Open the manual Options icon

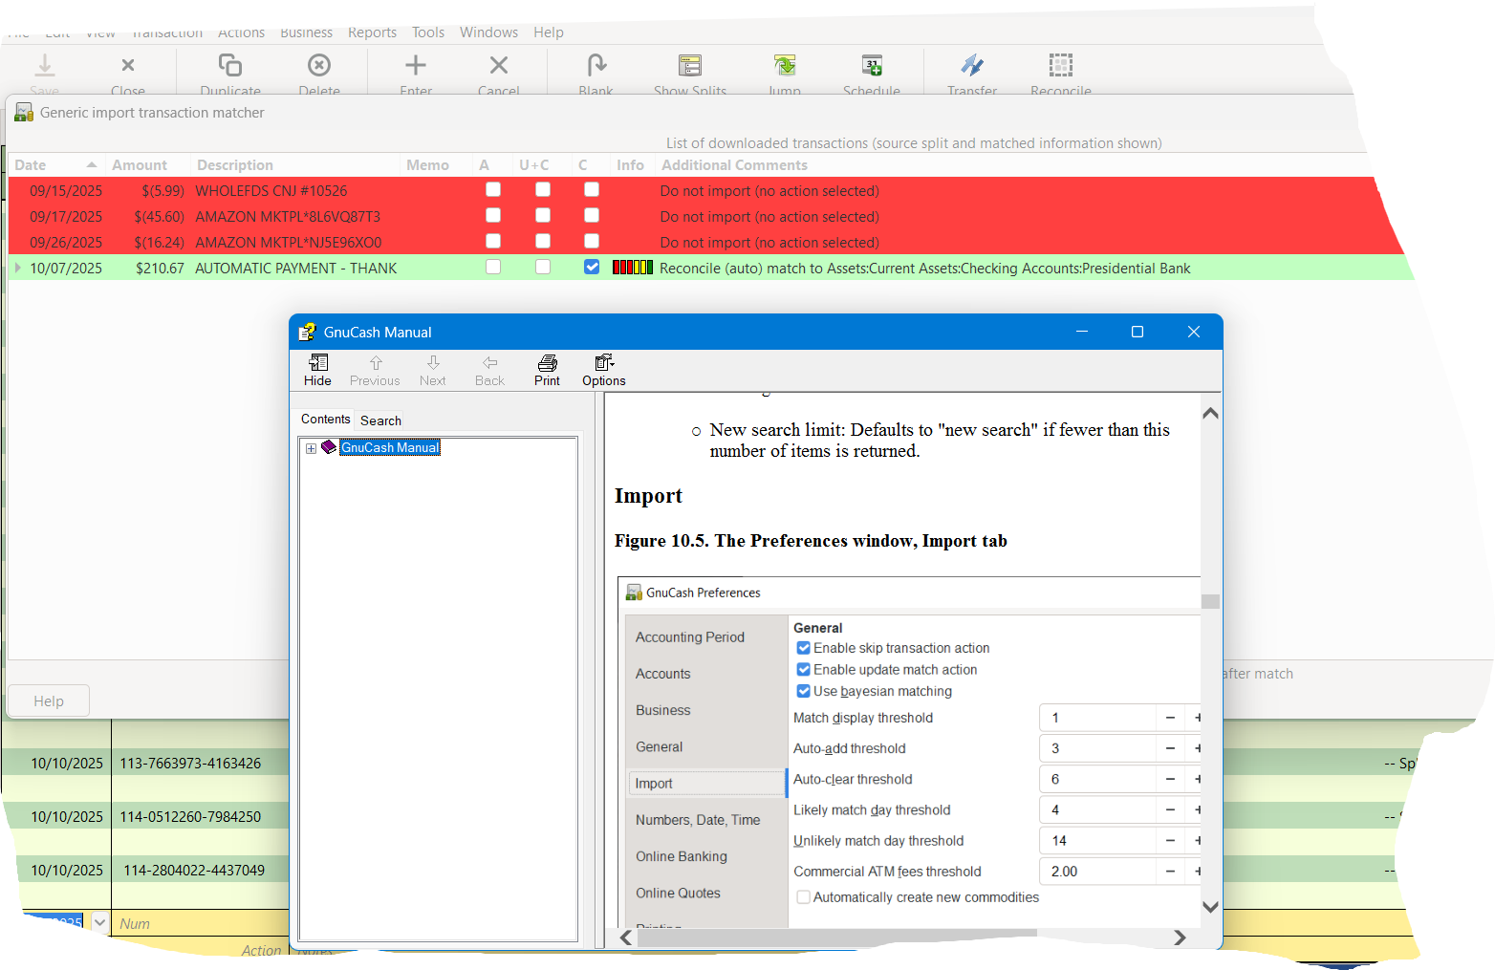[x=603, y=370]
